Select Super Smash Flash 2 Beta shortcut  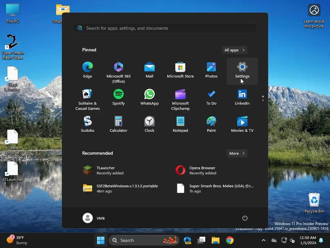pos(13,47)
